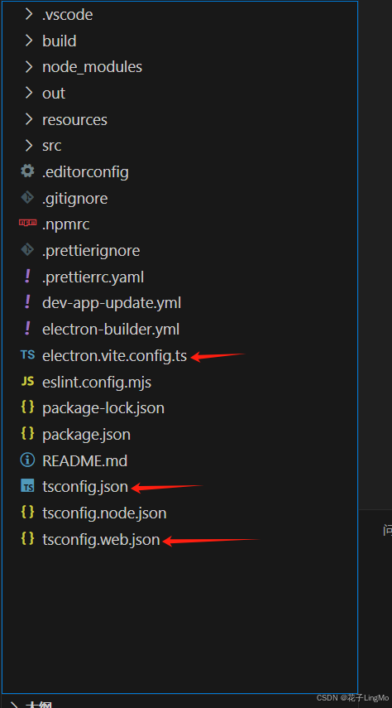The height and width of the screenshot is (708, 392).
Task: Open the eslint.config.mjs file
Action: 97,383
